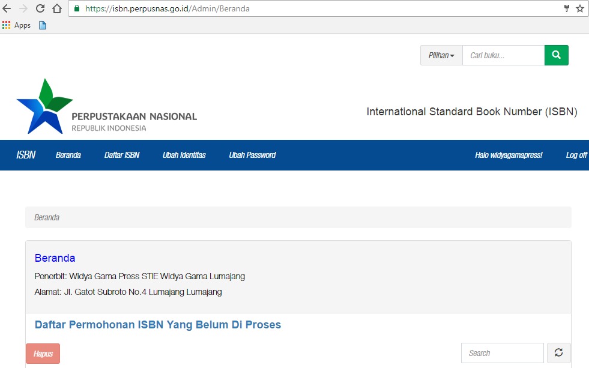Image resolution: width=589 pixels, height=368 pixels.
Task: Refresh the ISBN request table
Action: click(558, 352)
